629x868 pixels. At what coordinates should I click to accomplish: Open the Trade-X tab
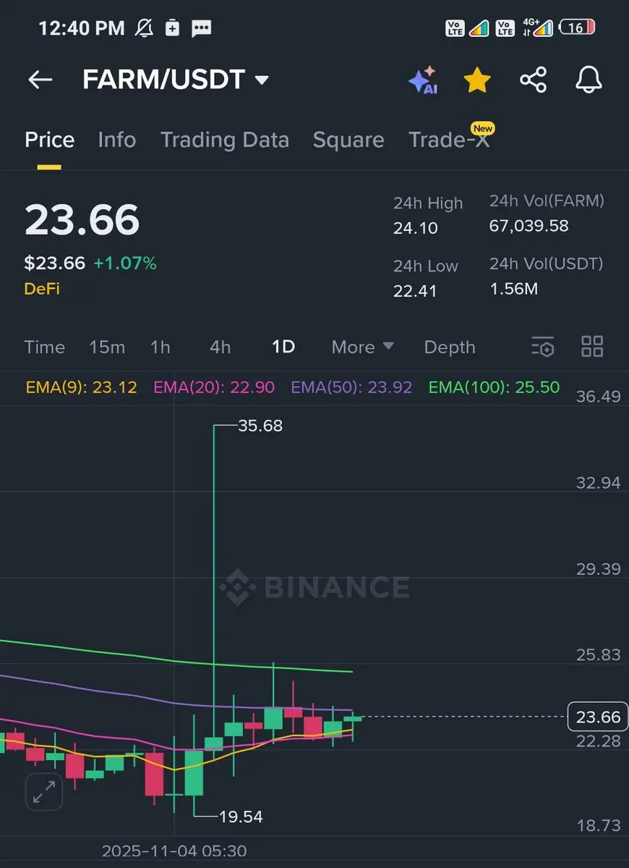tap(449, 140)
